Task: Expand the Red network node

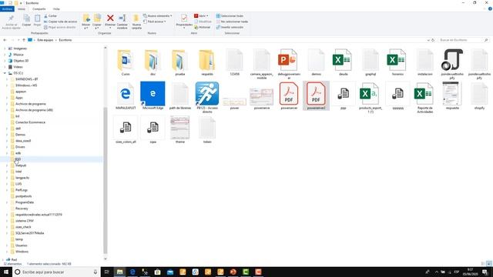Action: click(x=3, y=260)
